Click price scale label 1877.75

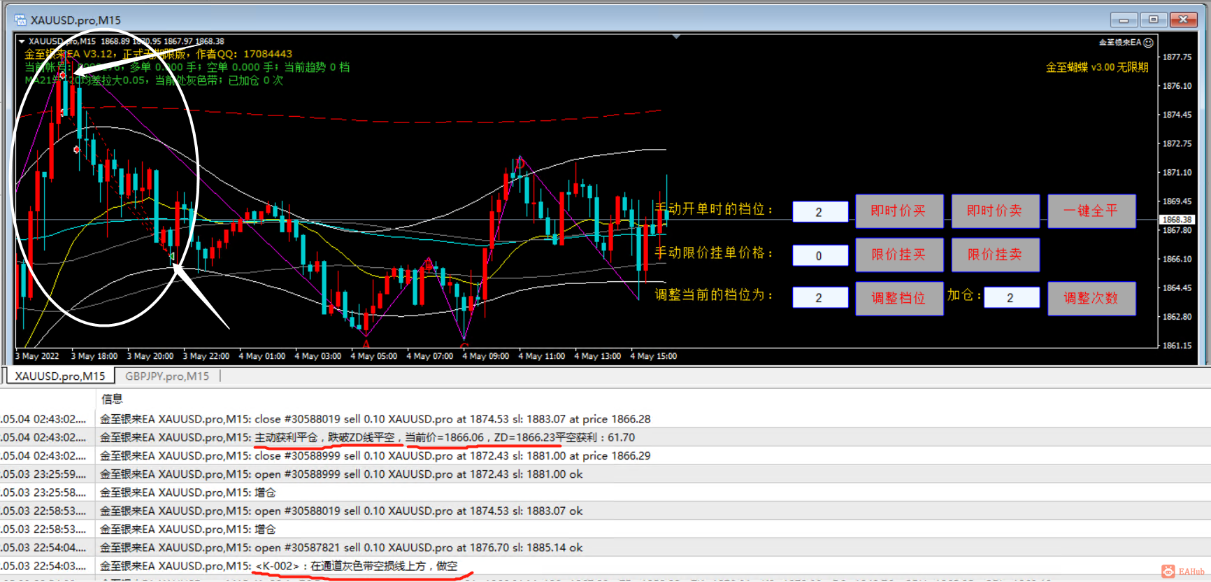click(x=1177, y=57)
